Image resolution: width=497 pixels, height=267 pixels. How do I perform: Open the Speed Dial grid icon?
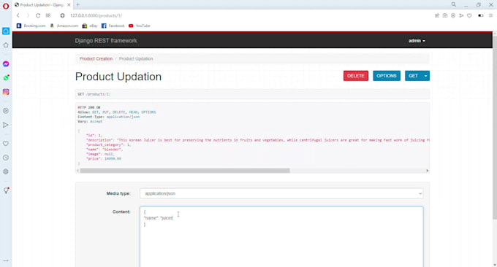pyautogui.click(x=48, y=15)
